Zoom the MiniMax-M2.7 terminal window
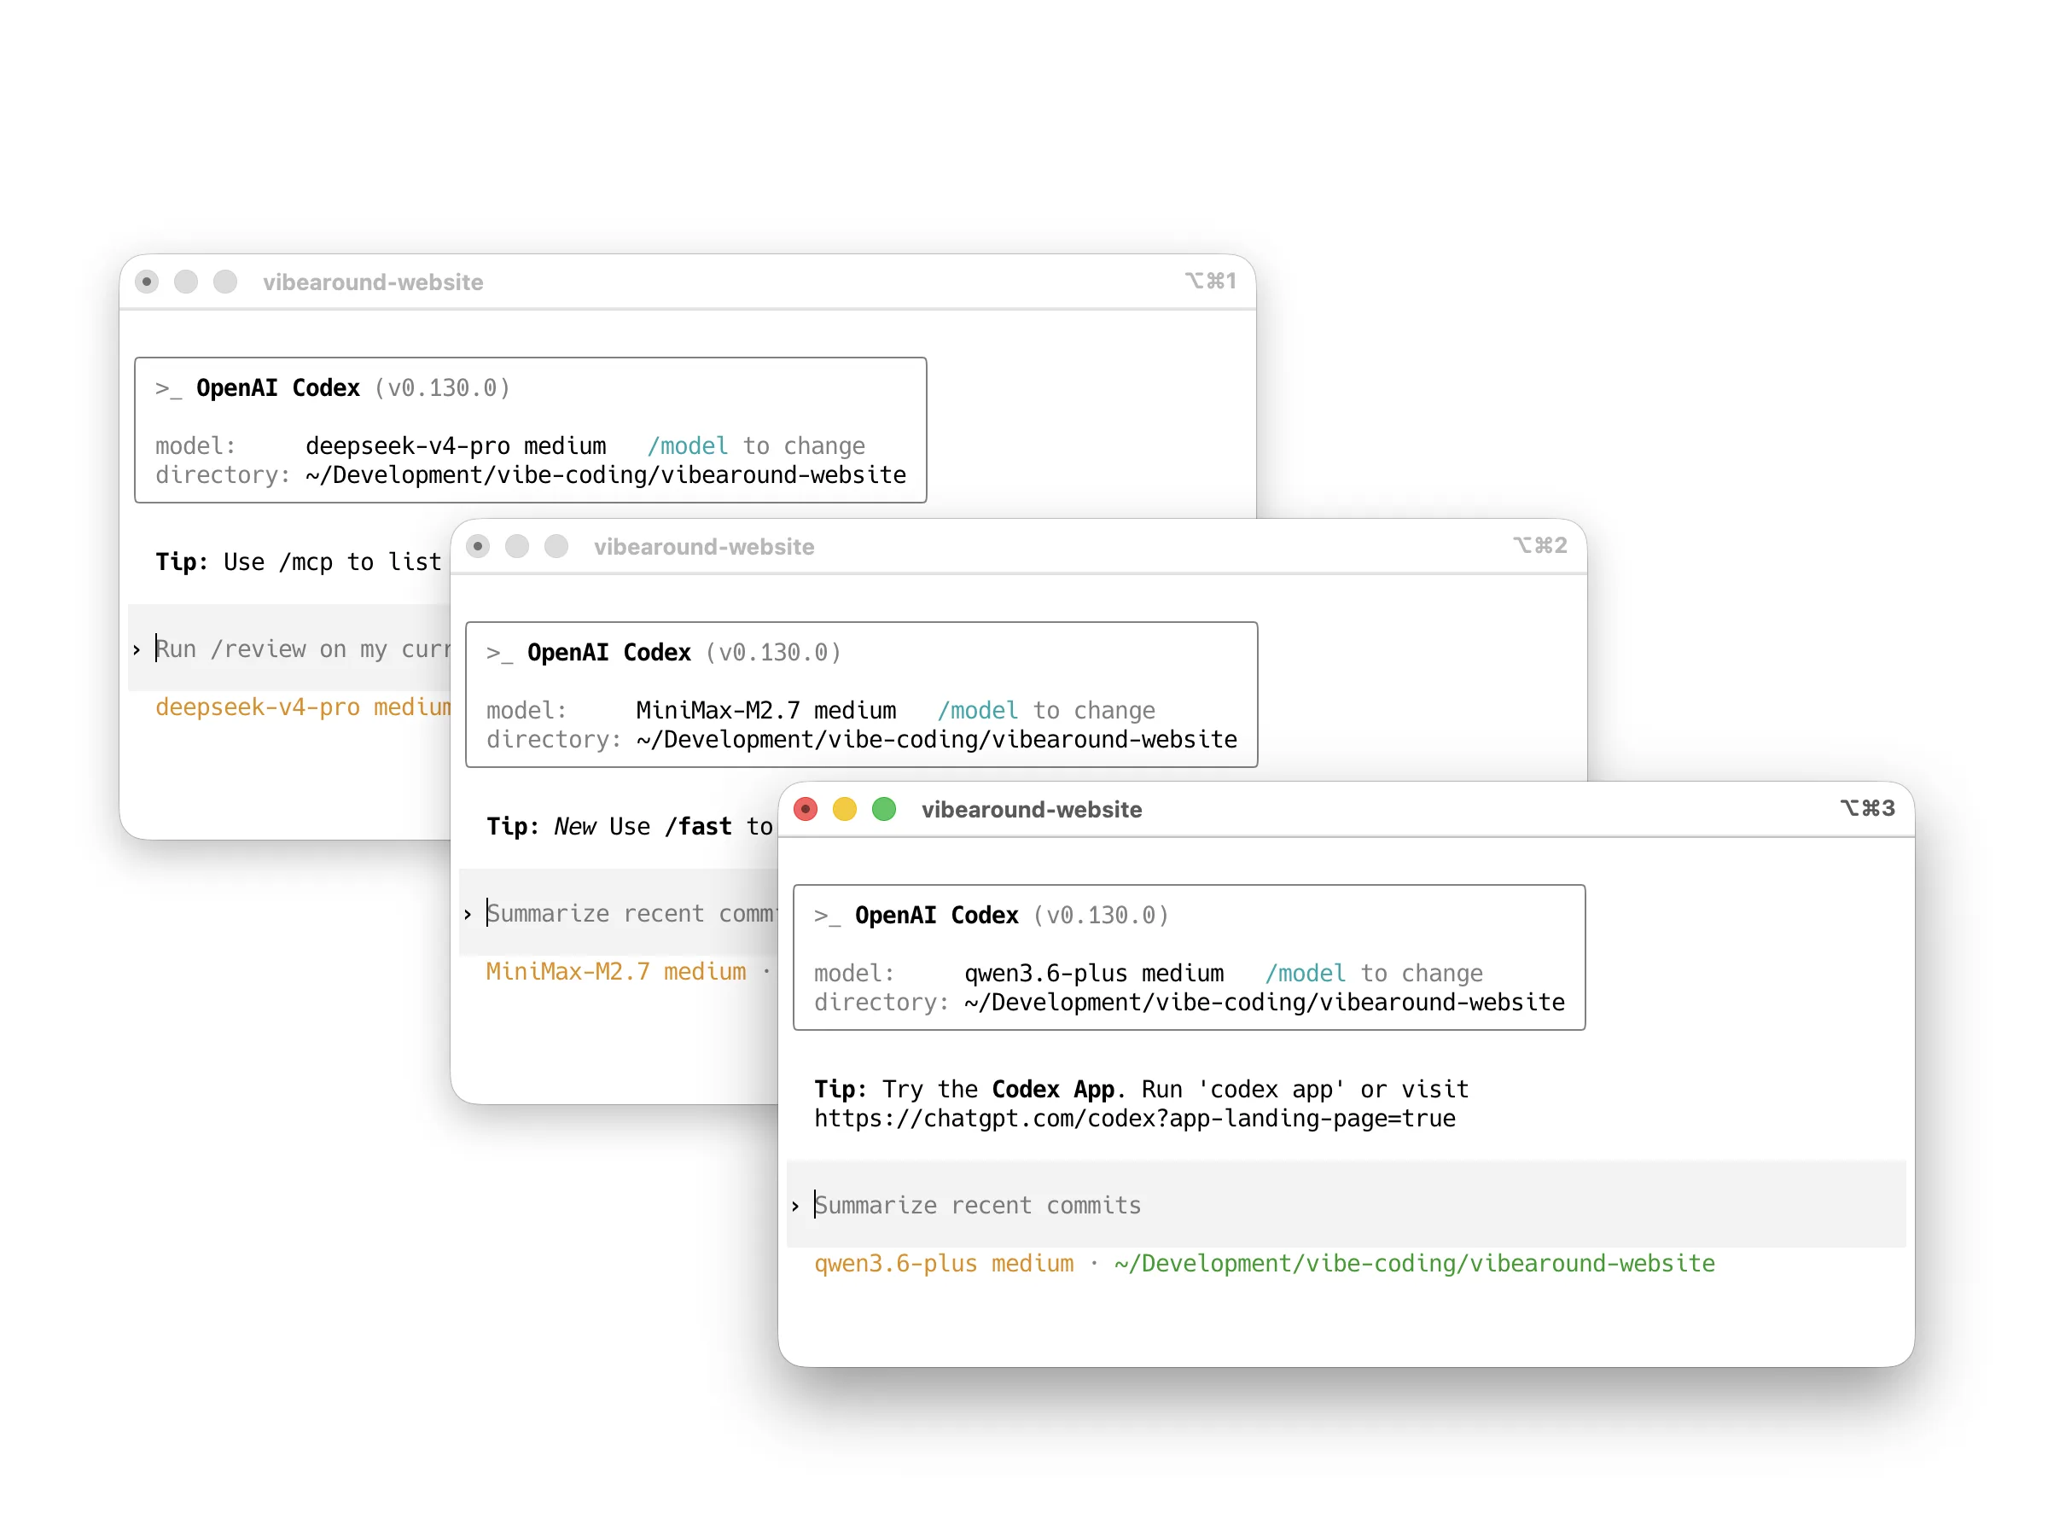 point(556,546)
